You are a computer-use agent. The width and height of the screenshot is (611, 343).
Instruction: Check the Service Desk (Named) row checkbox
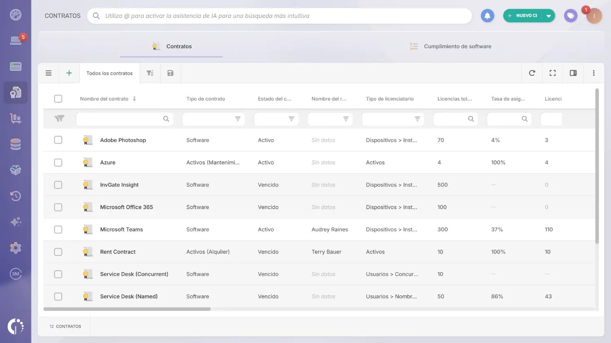point(58,297)
